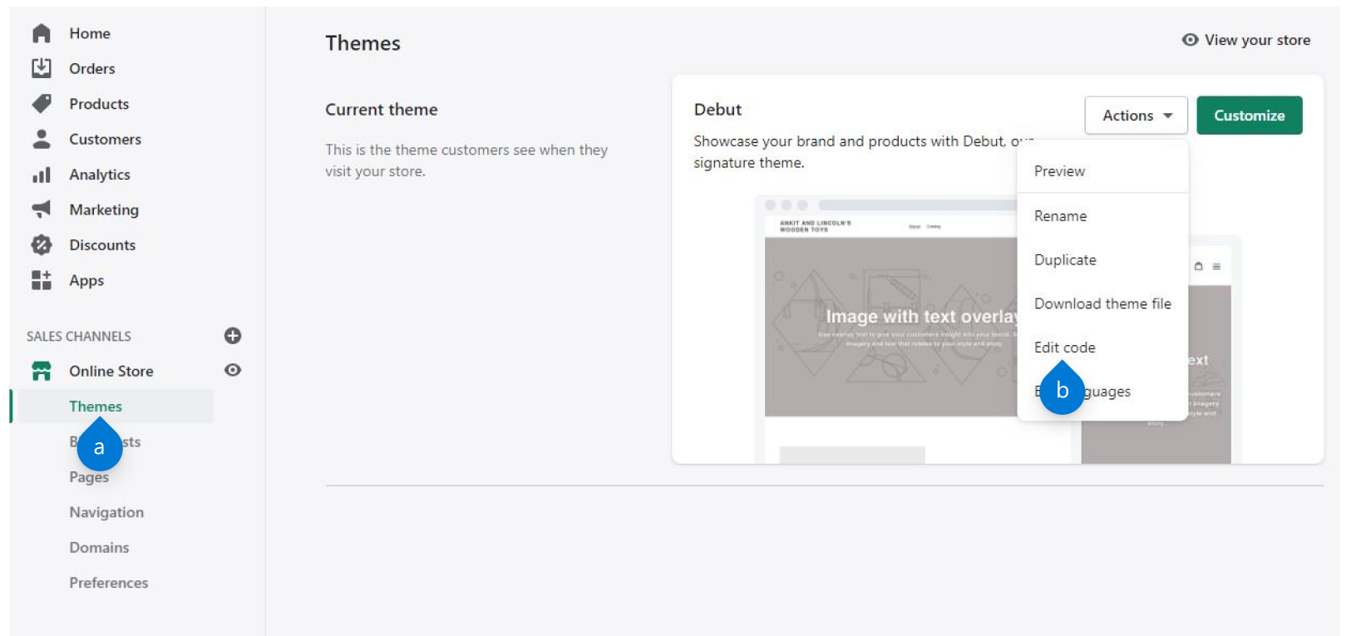This screenshot has height=636, width=1346.
Task: Click the Marketing megaphone icon
Action: pos(42,210)
